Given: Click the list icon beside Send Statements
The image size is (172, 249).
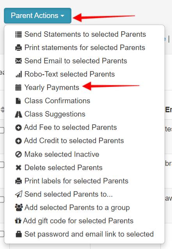Looking at the screenshot, I should [x=18, y=34].
